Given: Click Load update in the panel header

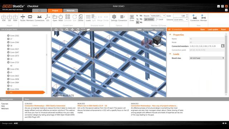Looking at the screenshot, I should (x=213, y=29).
